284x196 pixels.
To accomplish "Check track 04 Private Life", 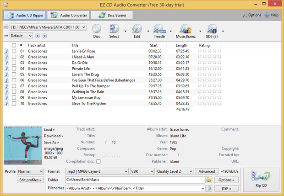I will click(14, 69).
